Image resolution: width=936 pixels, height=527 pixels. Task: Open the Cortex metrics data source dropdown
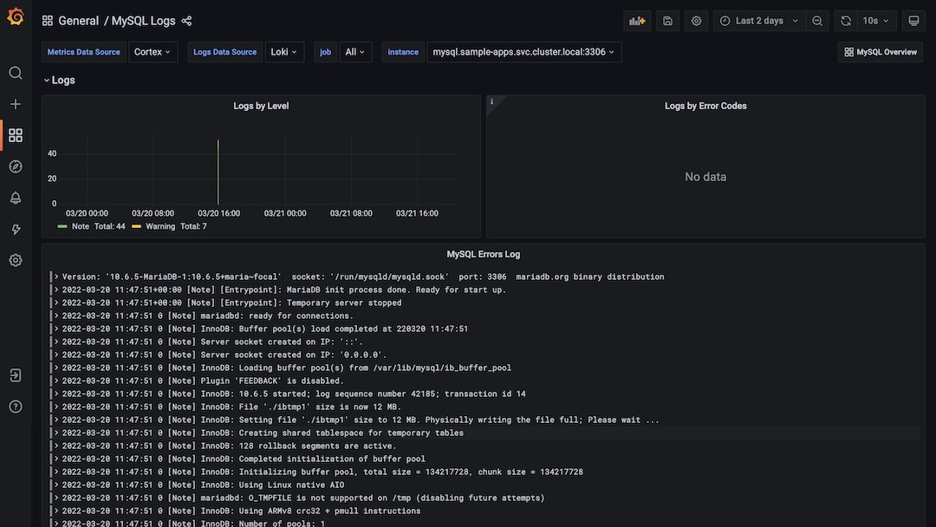click(x=153, y=52)
